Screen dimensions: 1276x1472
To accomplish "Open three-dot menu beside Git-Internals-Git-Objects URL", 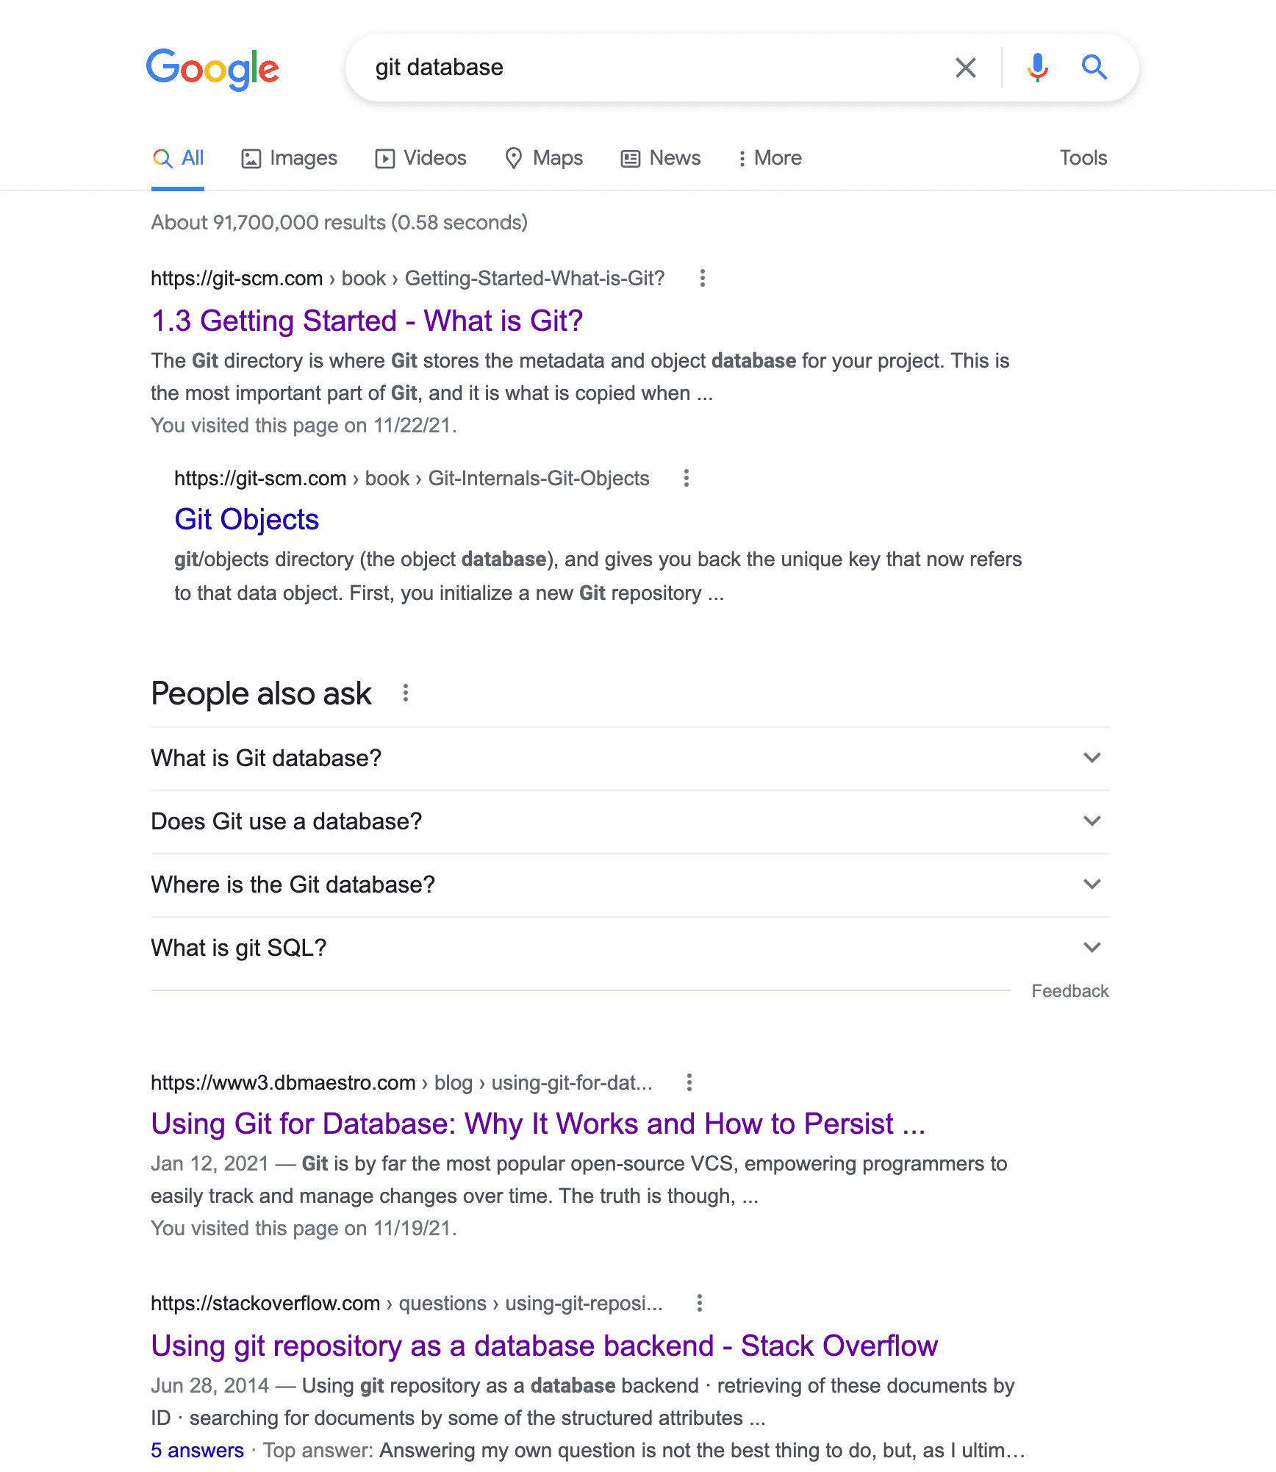I will click(686, 478).
